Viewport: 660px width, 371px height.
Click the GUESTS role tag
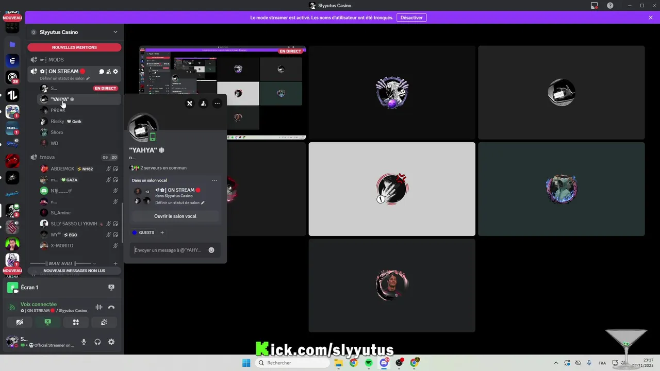[143, 232]
